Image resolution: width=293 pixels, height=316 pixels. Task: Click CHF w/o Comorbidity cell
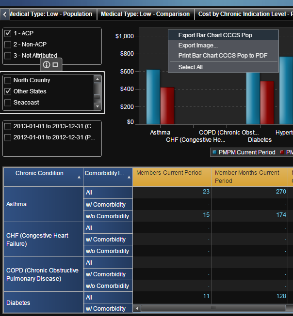pyautogui.click(x=108, y=251)
